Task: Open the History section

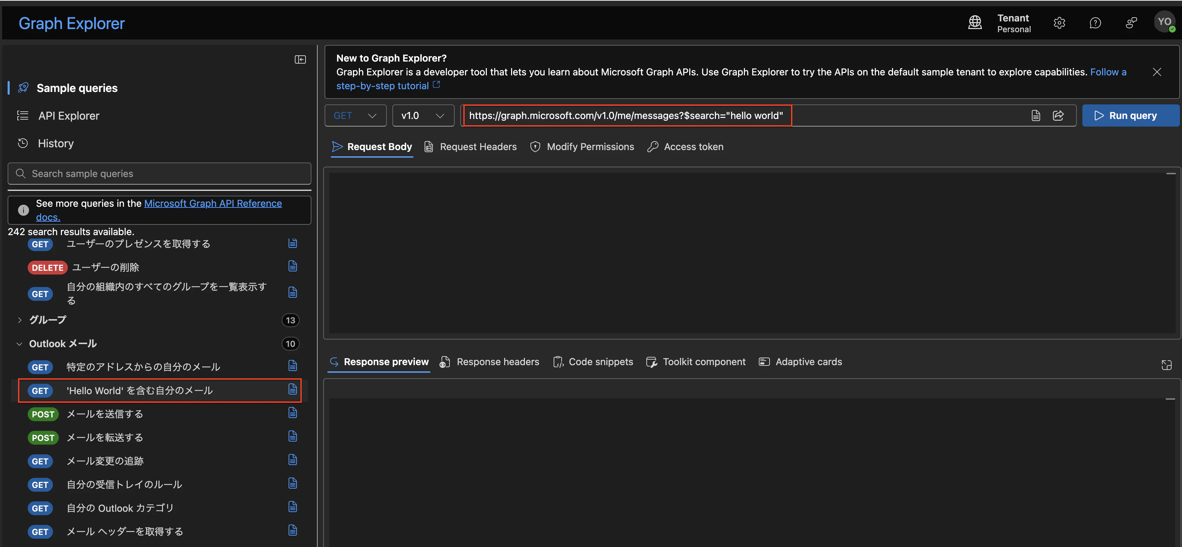Action: coord(45,143)
